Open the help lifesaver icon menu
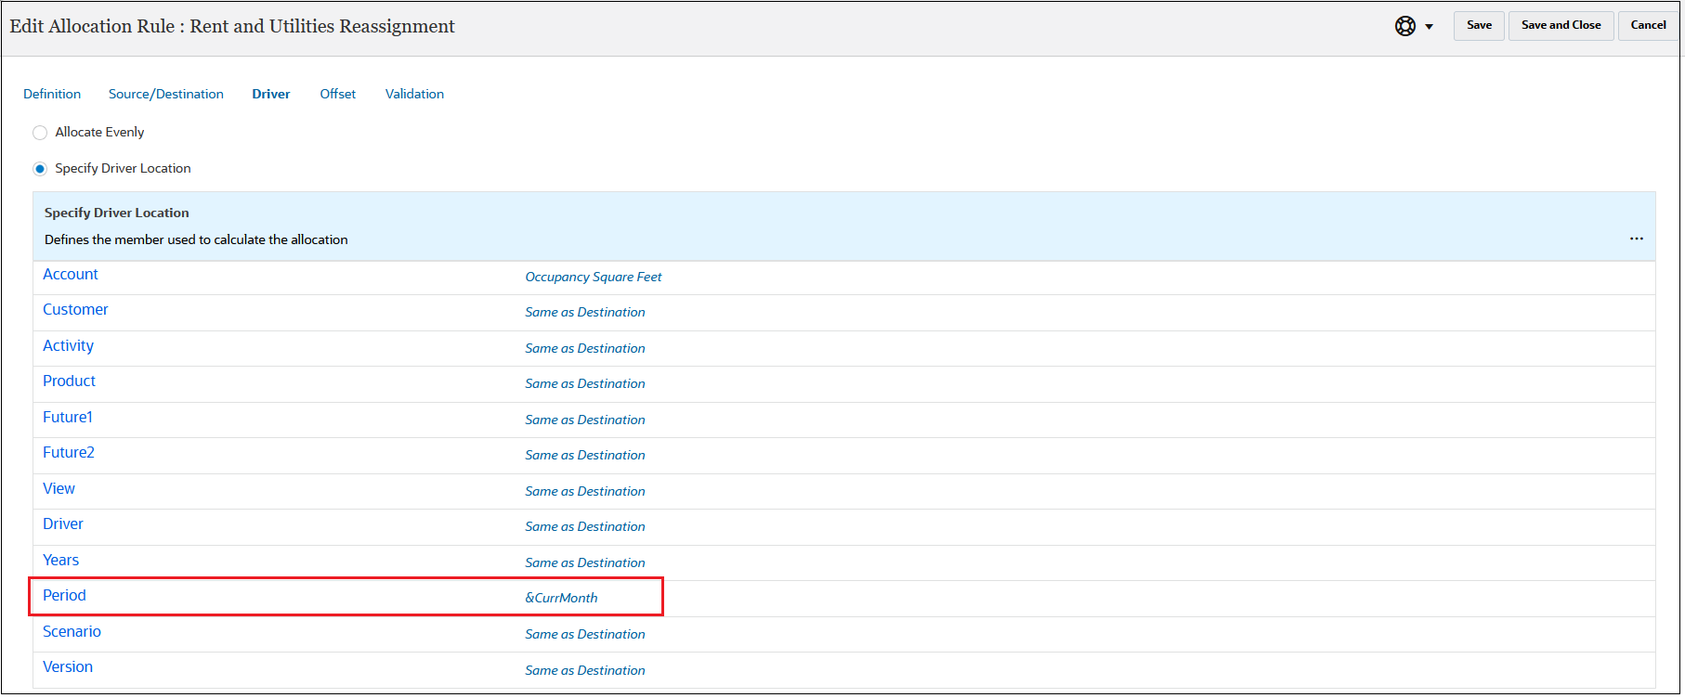Viewport: 1685px width, 698px height. click(1404, 26)
